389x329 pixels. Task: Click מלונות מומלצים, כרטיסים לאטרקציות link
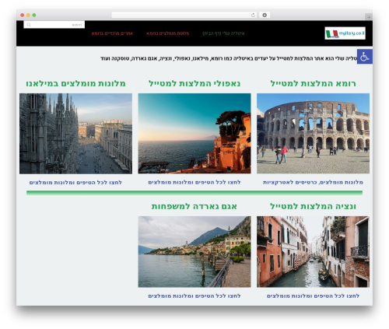coord(313,182)
